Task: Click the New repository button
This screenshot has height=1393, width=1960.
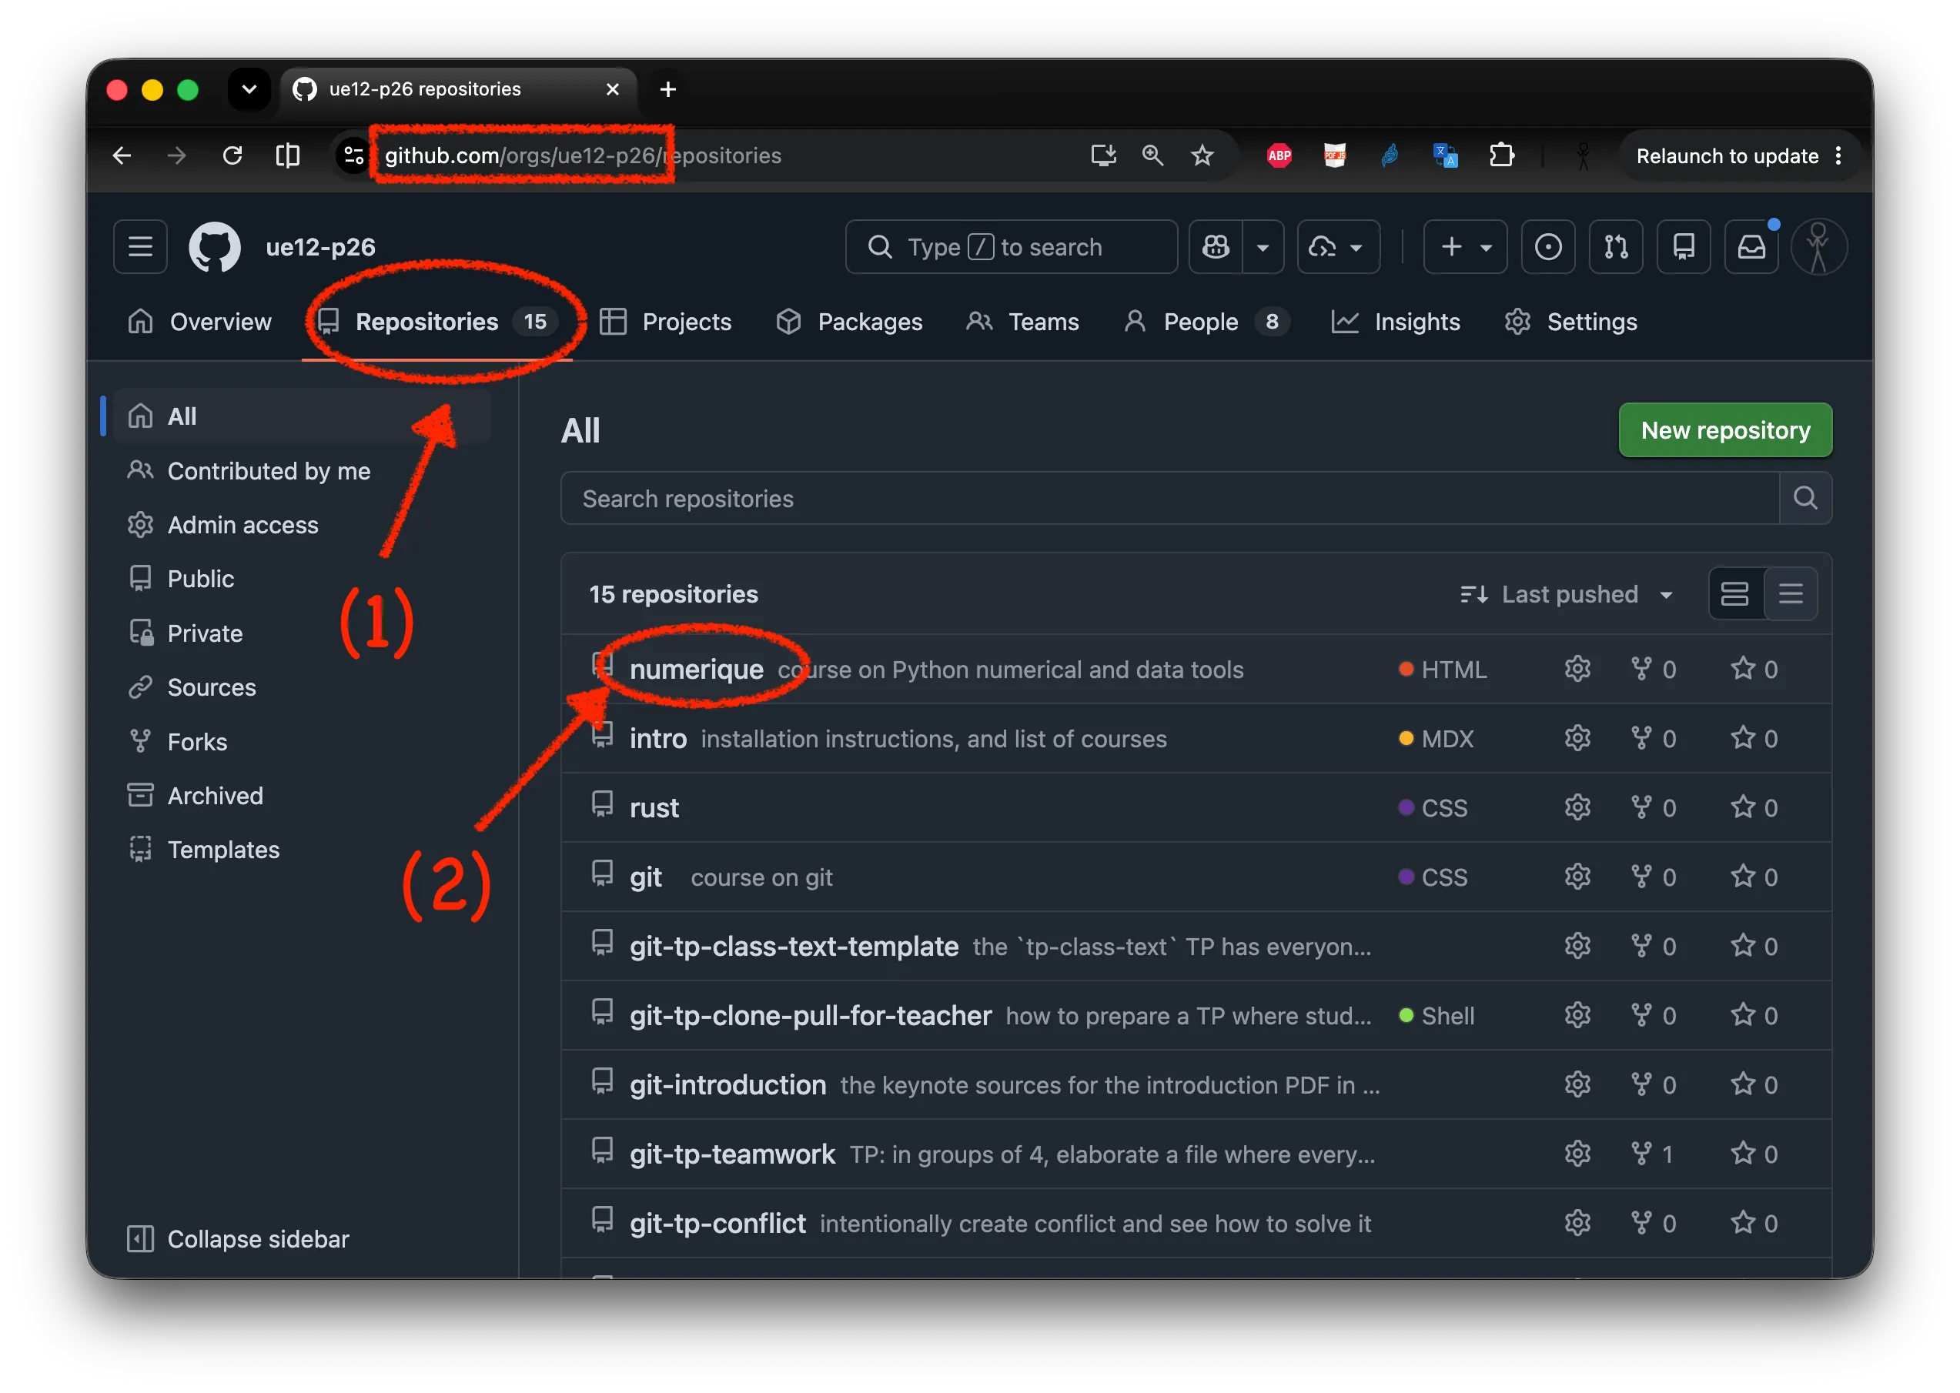Action: click(1725, 429)
